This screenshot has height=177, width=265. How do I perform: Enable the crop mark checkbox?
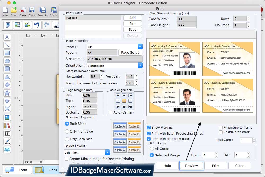pyautogui.click(x=221, y=132)
